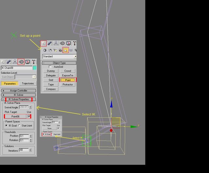Switch to the Parameters tab

10,83
